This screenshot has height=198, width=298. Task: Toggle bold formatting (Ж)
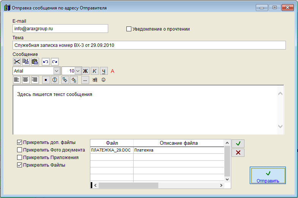click(85, 71)
